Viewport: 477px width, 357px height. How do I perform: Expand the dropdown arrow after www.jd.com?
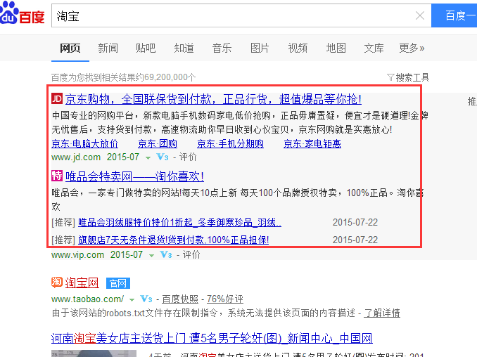point(148,157)
